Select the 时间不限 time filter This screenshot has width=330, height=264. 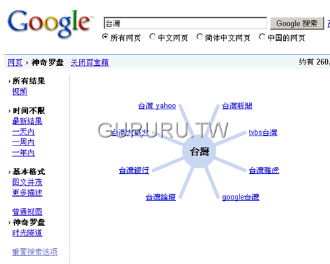[28, 111]
